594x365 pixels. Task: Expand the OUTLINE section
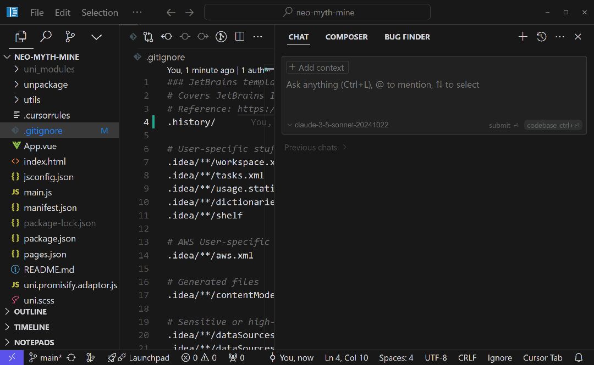(30, 312)
